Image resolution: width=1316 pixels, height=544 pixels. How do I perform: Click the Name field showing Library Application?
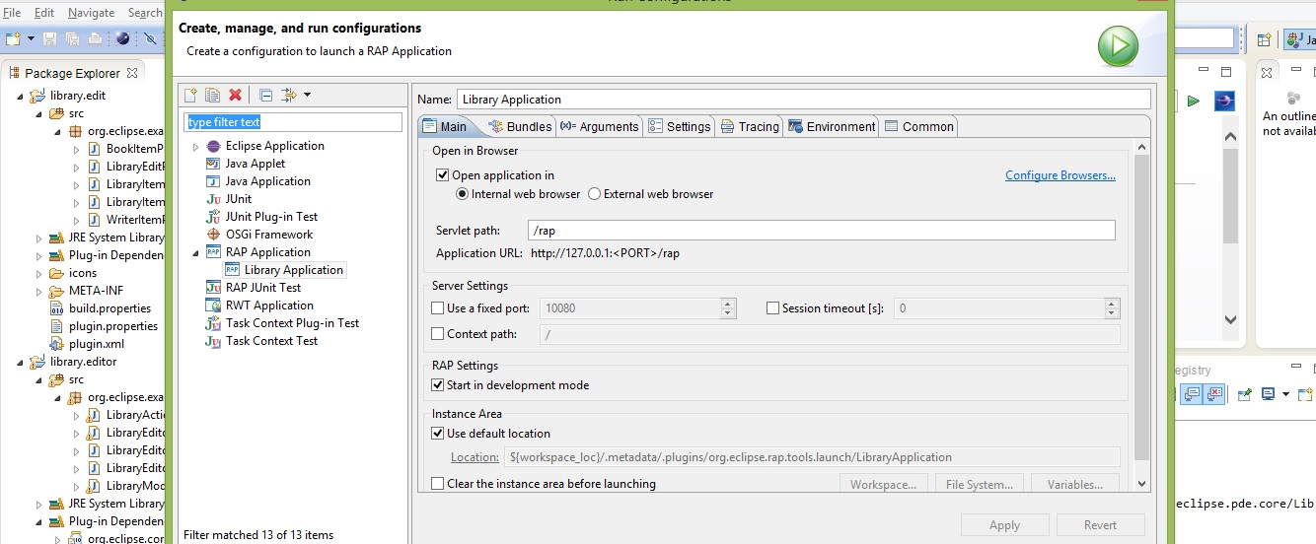coord(803,99)
